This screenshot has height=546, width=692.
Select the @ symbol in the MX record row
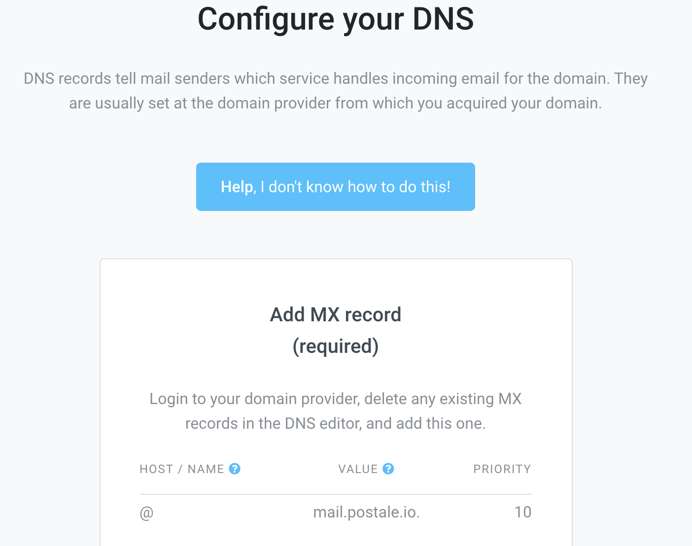pyautogui.click(x=146, y=512)
